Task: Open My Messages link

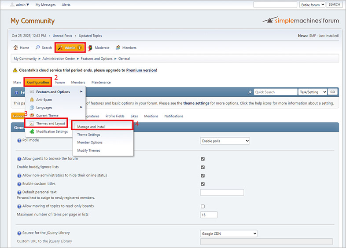Action: click(45, 5)
